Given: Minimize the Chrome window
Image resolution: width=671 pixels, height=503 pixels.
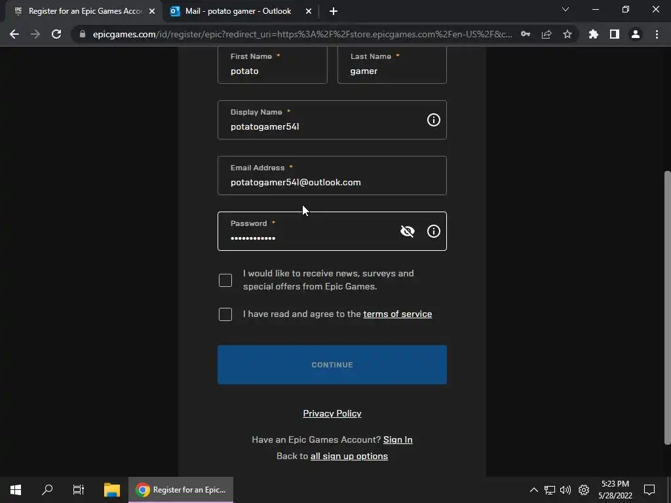Looking at the screenshot, I should coord(596,9).
